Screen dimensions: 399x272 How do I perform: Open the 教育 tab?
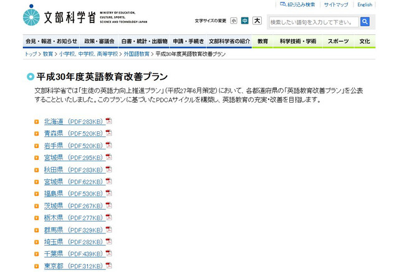tap(262, 41)
